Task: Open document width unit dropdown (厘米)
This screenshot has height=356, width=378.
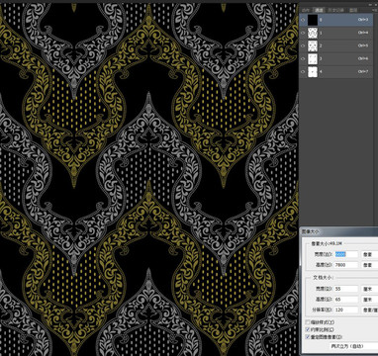Action: tap(369, 289)
